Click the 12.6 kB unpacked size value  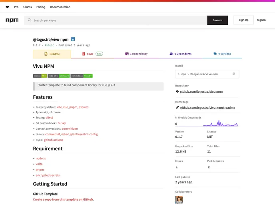(x=181, y=151)
